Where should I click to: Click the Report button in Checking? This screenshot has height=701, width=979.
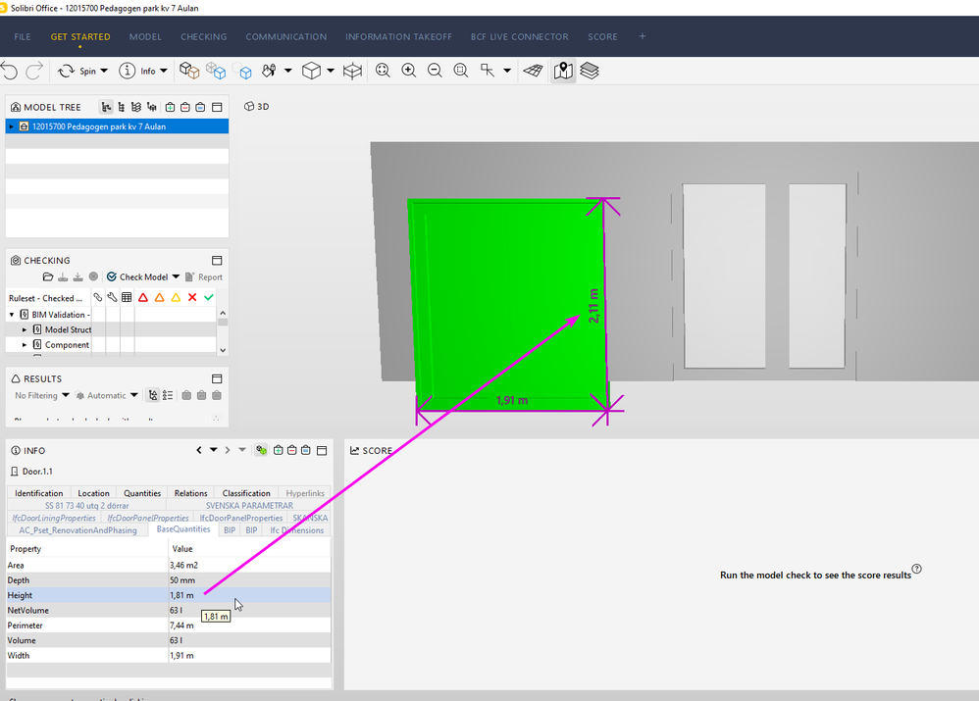point(204,276)
